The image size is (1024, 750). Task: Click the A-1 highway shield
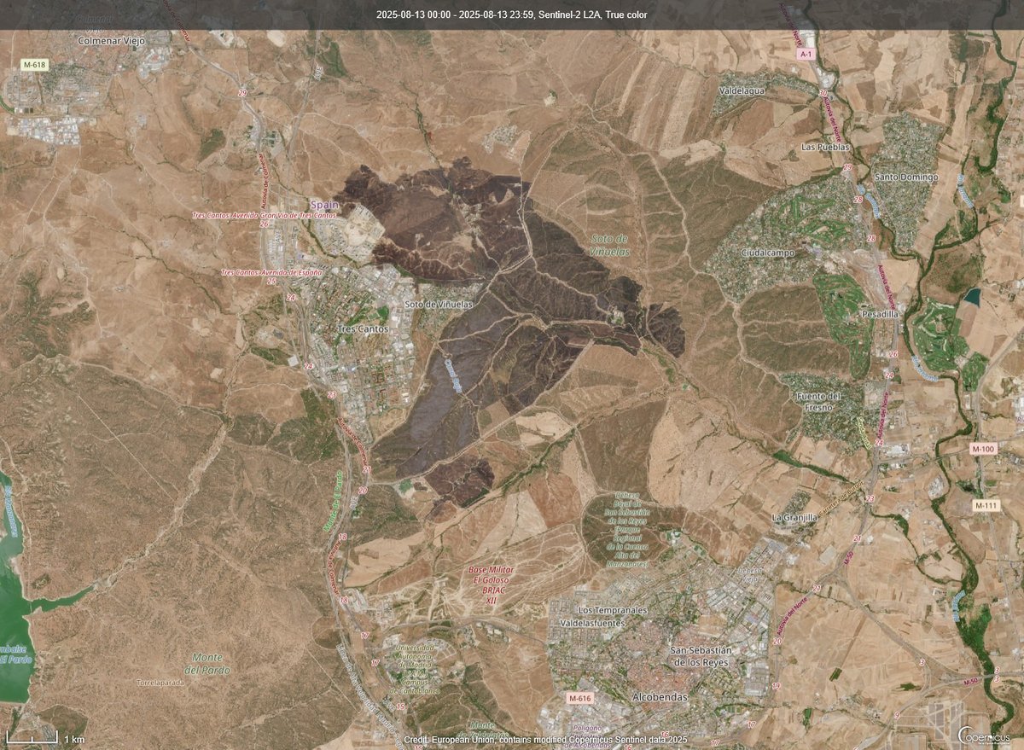coord(806,53)
